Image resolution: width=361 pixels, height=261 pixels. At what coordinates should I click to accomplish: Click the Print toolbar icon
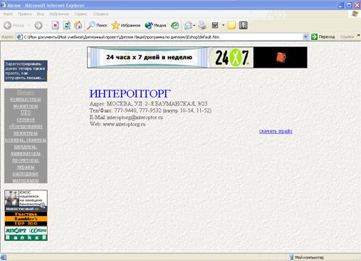coord(202,25)
